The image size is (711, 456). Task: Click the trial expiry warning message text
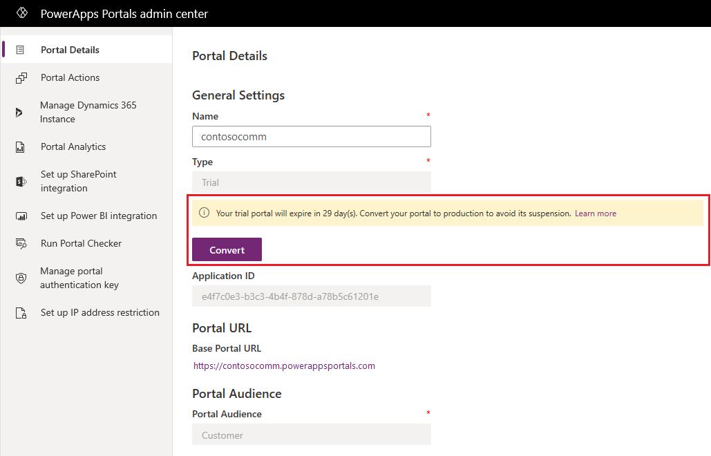point(393,213)
